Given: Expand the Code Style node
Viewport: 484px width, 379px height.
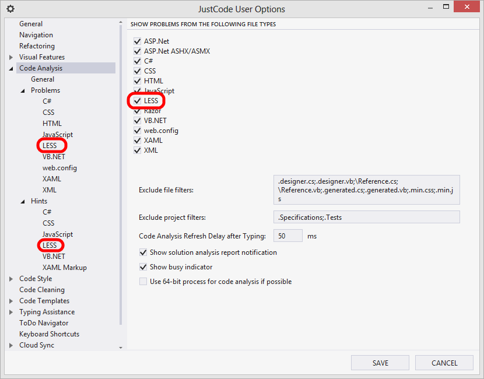Looking at the screenshot, I should click(x=11, y=279).
